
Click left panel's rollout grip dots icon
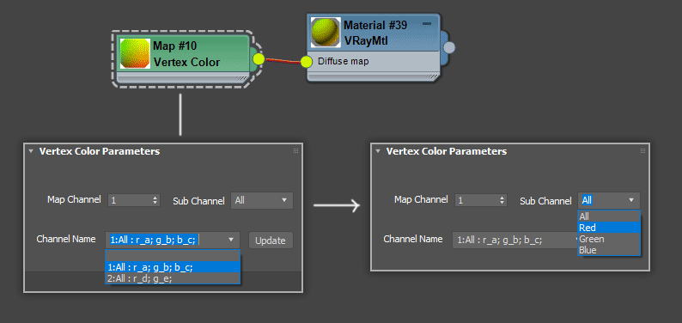pyautogui.click(x=295, y=151)
